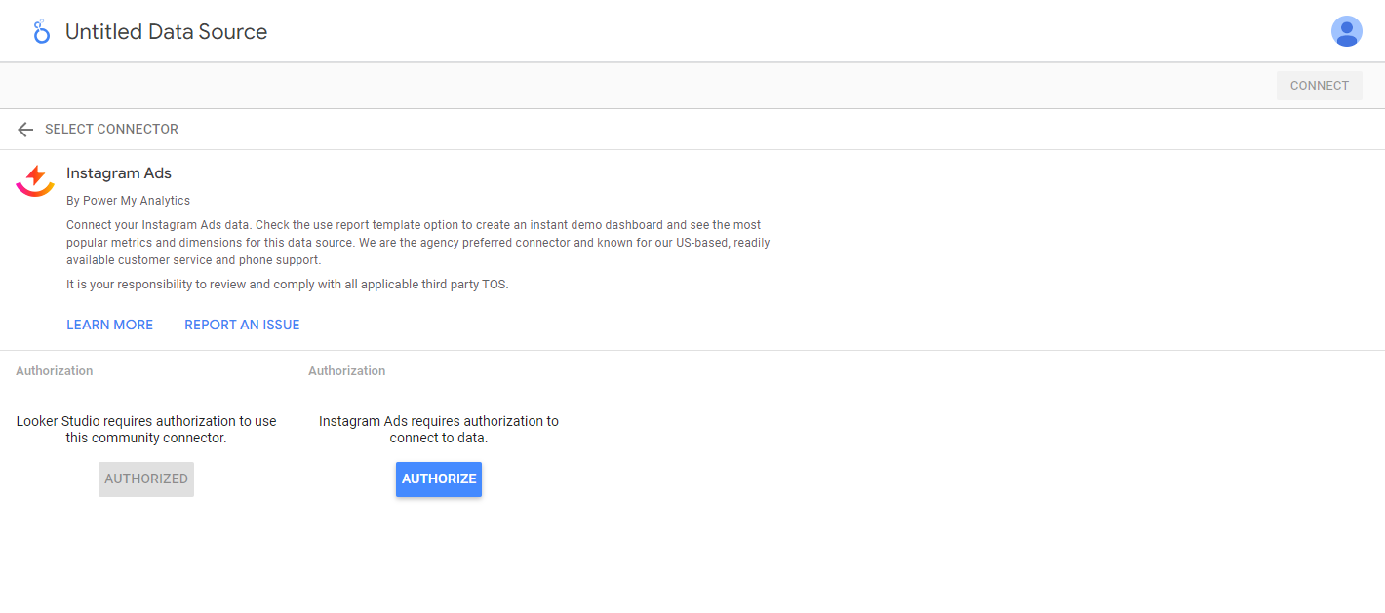Open the LEARN MORE link

(x=109, y=325)
